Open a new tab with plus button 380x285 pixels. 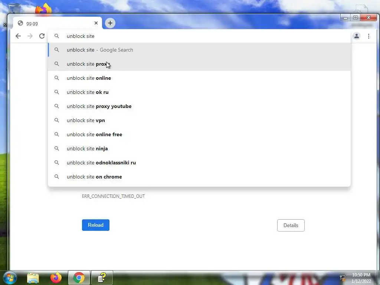(x=110, y=23)
